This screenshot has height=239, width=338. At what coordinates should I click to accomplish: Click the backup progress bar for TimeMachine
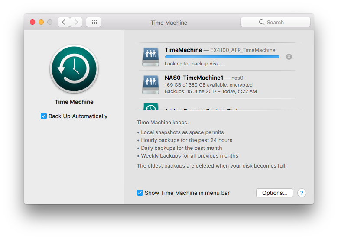[222, 57]
